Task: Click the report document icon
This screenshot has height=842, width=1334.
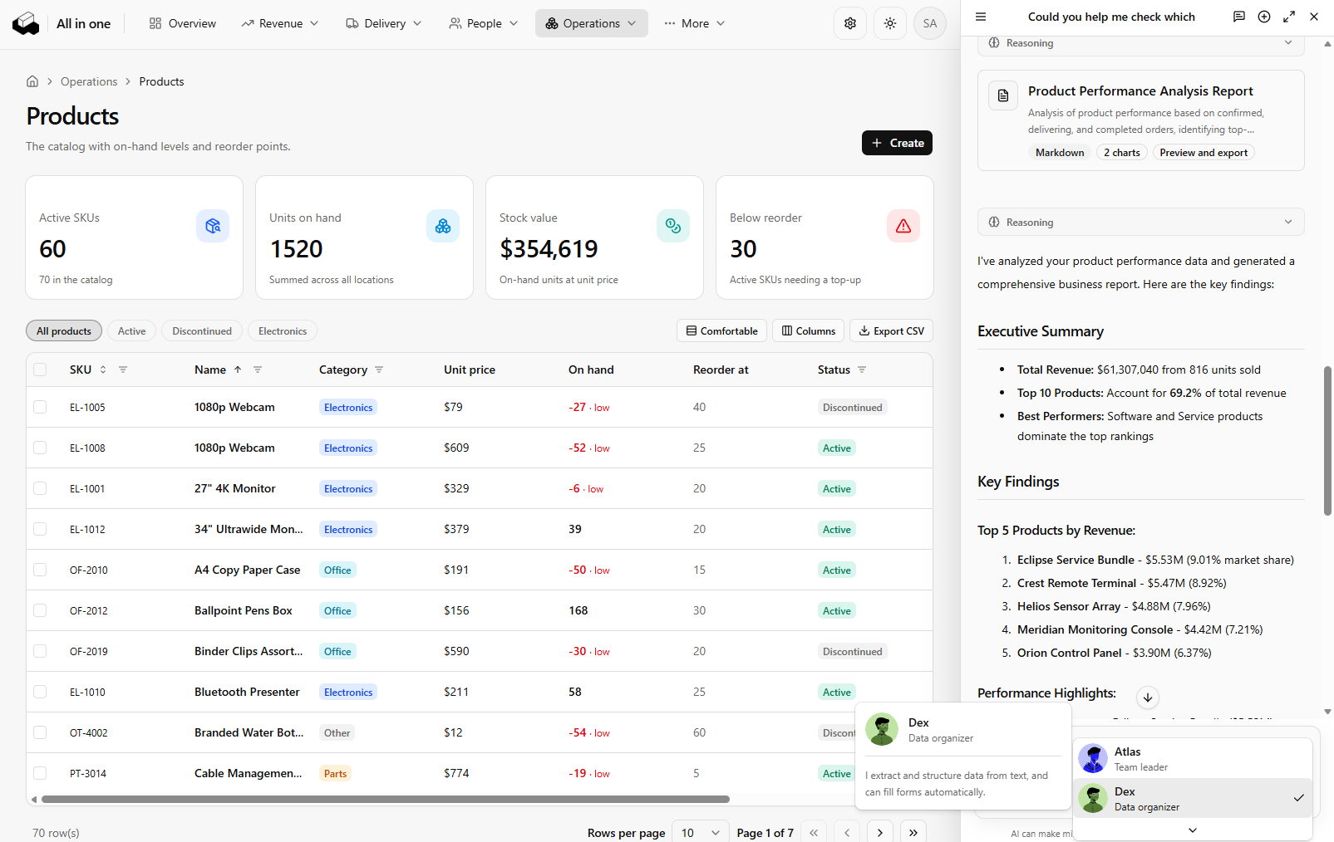Action: pyautogui.click(x=1003, y=95)
